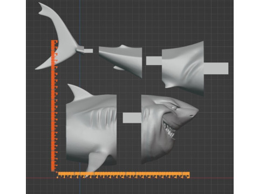Select the connector peg attached to the head
Viewport: 259px width, 194px height.
[132, 118]
